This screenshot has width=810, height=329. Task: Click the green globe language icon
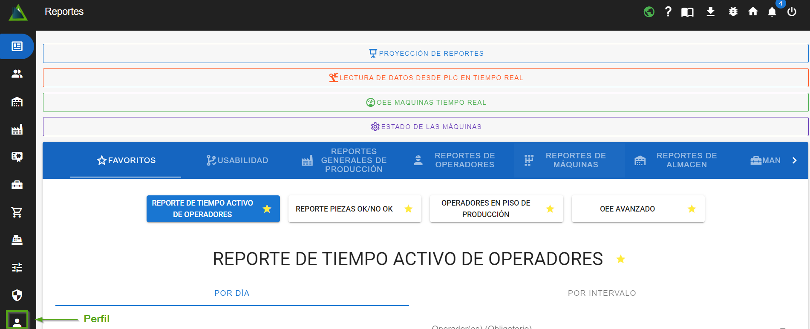point(649,12)
